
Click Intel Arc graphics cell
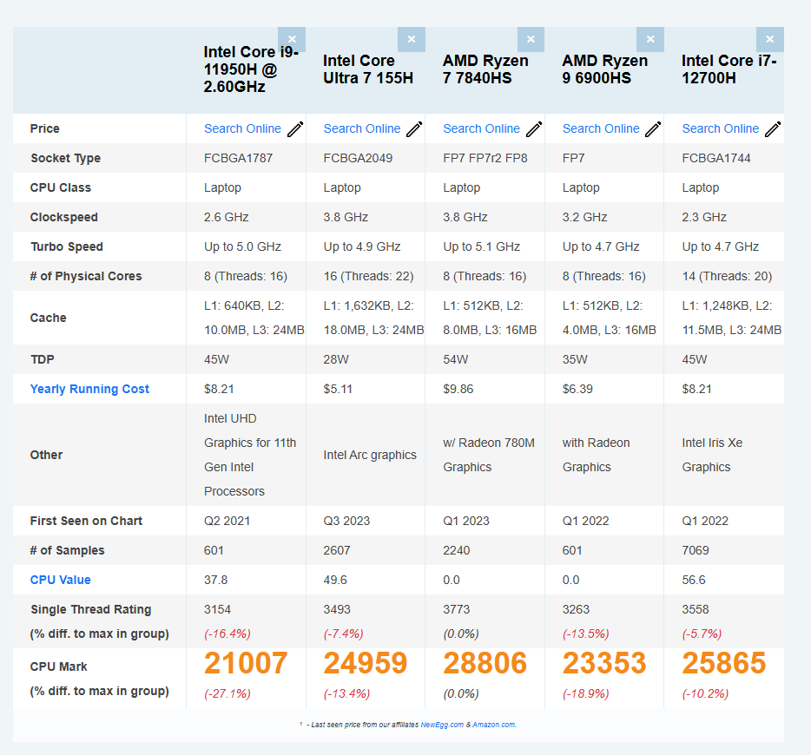(370, 455)
